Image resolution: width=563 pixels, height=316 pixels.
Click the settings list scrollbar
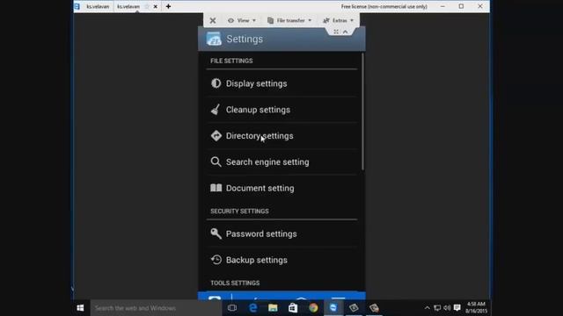click(362, 111)
